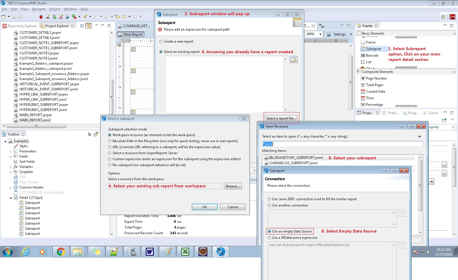Select CUSTOMER_NOTES.jrxml in Project Explorer
The image size is (458, 280).
[36, 58]
